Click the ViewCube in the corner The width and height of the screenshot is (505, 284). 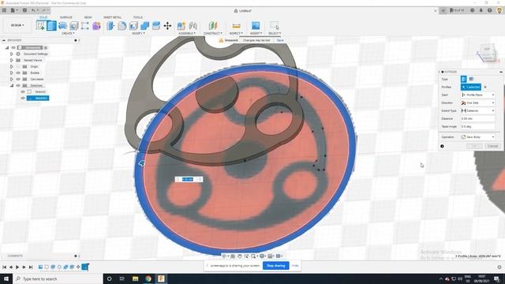pyautogui.click(x=487, y=53)
